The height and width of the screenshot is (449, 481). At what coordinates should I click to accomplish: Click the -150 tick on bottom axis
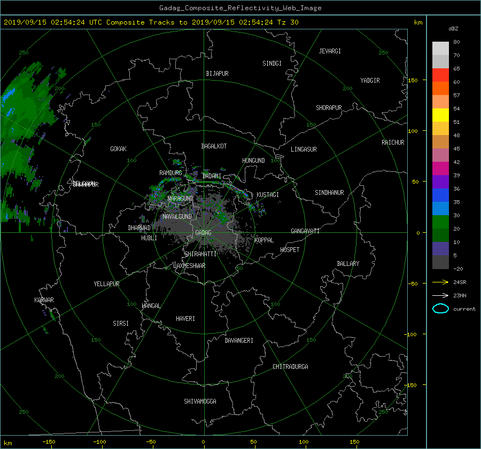[49, 442]
